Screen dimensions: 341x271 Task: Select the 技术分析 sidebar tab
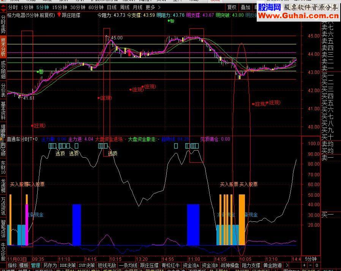[3, 47]
